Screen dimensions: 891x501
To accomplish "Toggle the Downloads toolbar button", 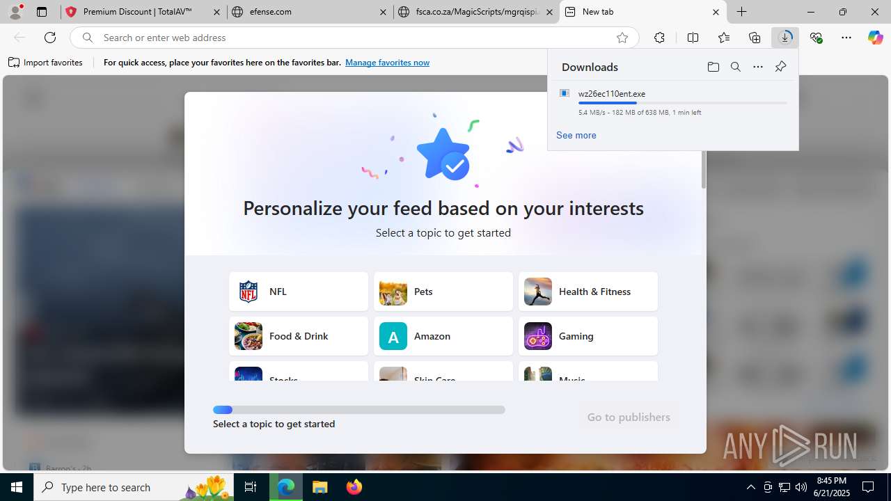I will (x=785, y=38).
